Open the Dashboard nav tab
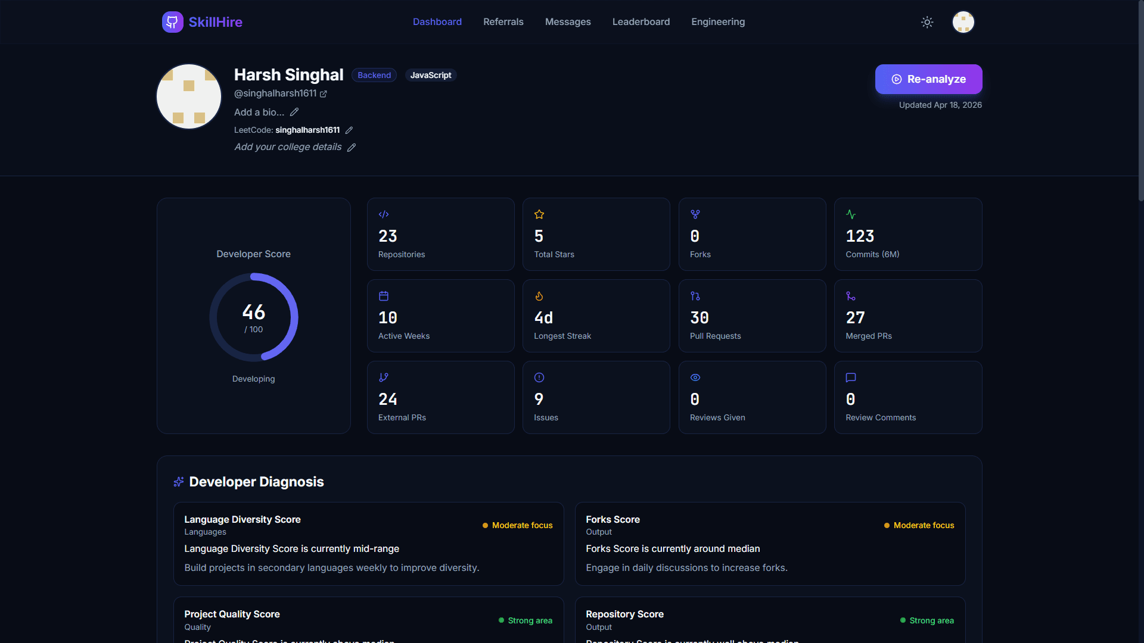1144x643 pixels. tap(437, 22)
